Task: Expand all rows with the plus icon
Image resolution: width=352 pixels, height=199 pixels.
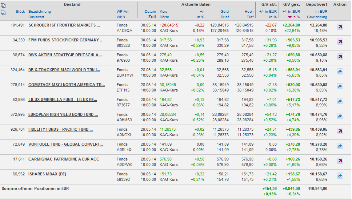Action: 4,5
